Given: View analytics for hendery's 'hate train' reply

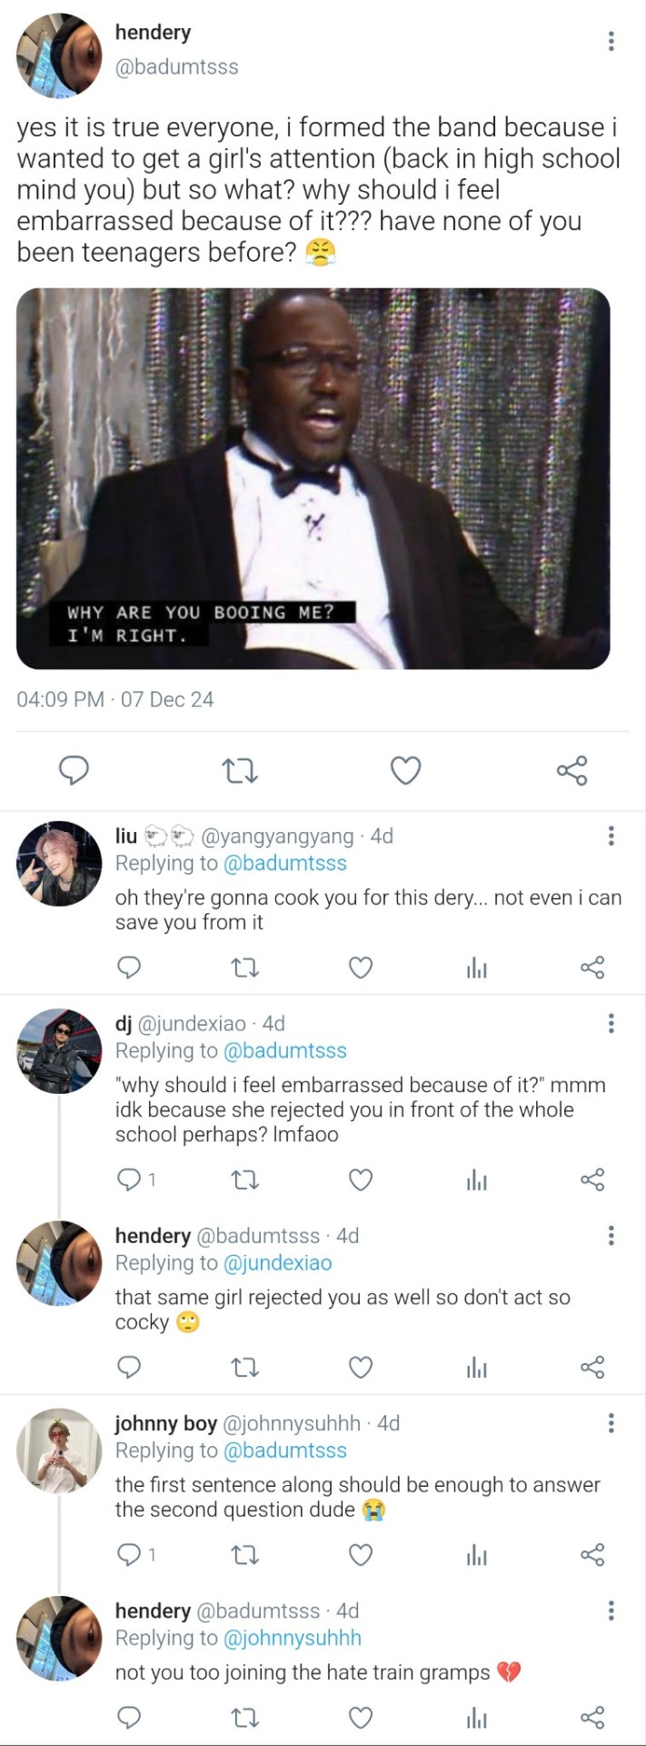Looking at the screenshot, I should [x=476, y=1718].
